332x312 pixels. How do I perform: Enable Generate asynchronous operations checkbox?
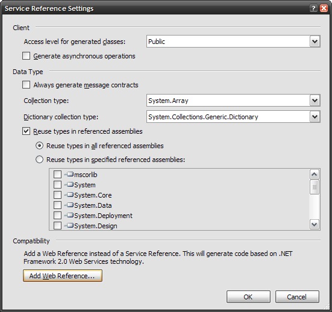click(27, 56)
